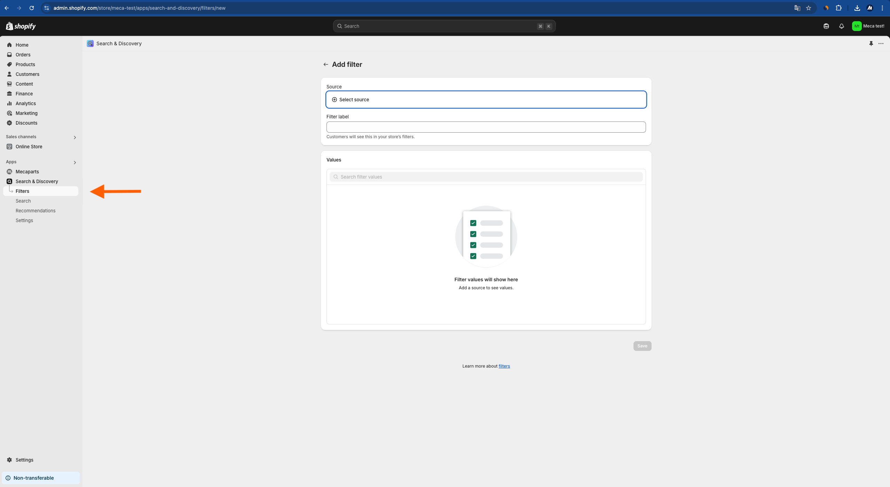Open the browser three-dot menu
Viewport: 890px width, 487px height.
882,8
